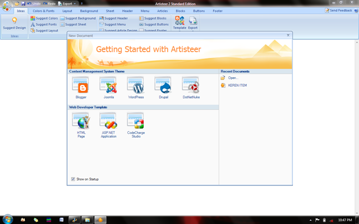Viewport: 359px width, 224px height.
Task: Open the Articles ribbon tab
Action: tap(162, 11)
